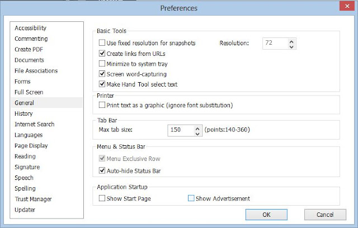The height and width of the screenshot is (228, 358).
Task: Uncheck Create links from URLs
Action: pyautogui.click(x=102, y=53)
